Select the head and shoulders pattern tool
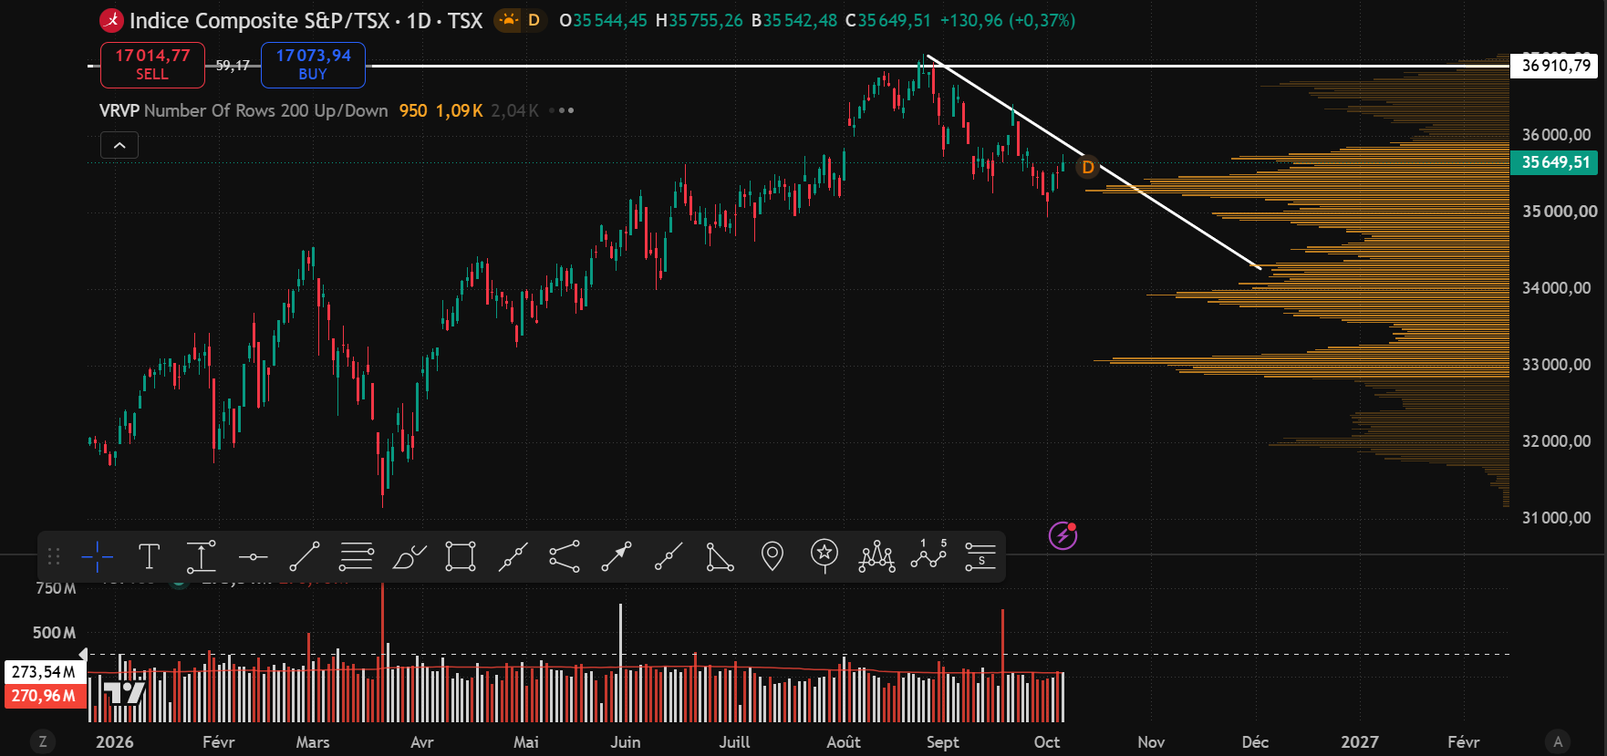Image resolution: width=1607 pixels, height=756 pixels. coord(876,556)
